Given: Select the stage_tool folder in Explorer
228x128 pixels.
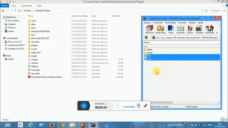Looking at the screenshot, I should pyautogui.click(x=36, y=52).
